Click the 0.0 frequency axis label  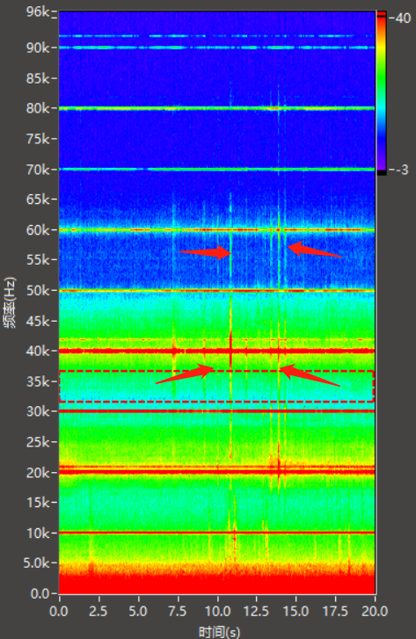pos(40,593)
